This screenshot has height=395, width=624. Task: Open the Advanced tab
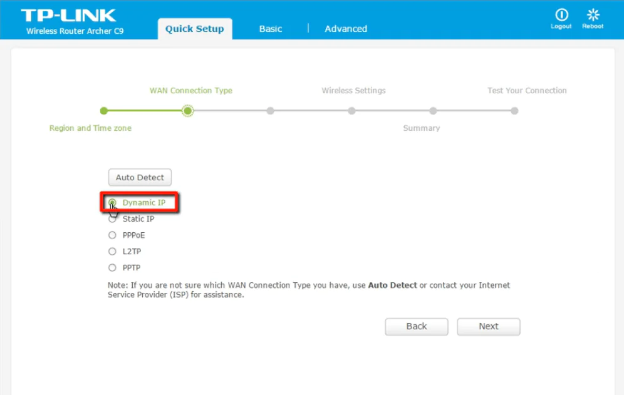coord(345,28)
